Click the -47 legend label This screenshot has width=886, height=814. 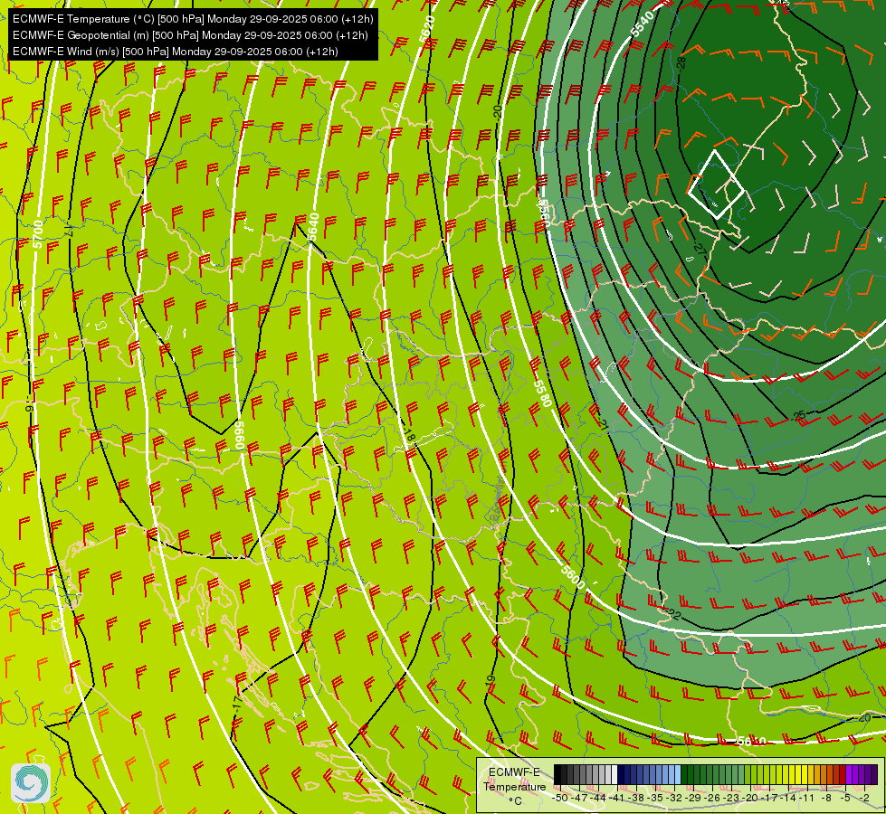[x=580, y=799]
